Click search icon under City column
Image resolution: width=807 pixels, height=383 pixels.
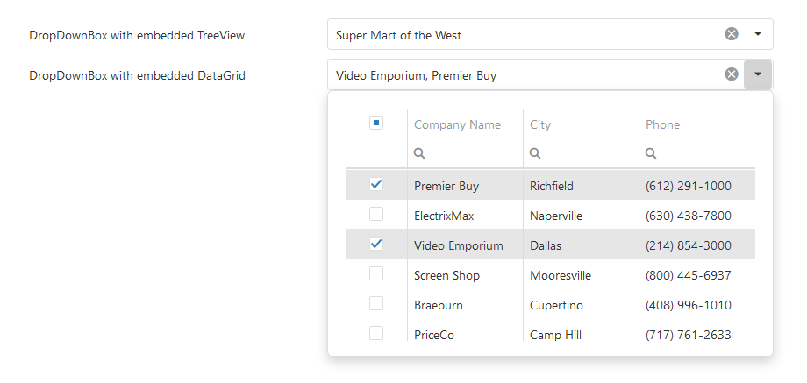click(x=535, y=153)
